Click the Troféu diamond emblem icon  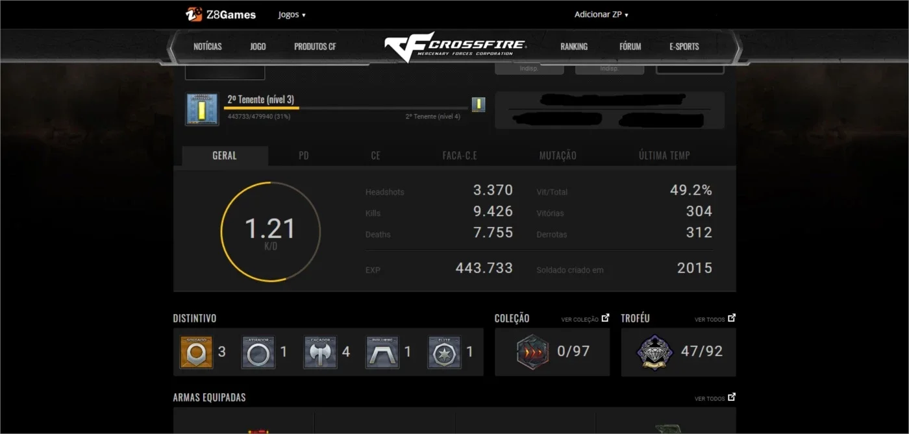pos(656,352)
